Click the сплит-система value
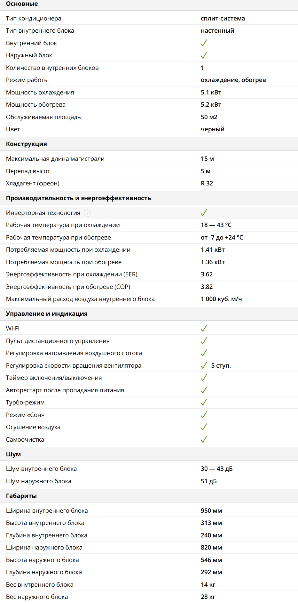This screenshot has width=298, height=604. [223, 19]
